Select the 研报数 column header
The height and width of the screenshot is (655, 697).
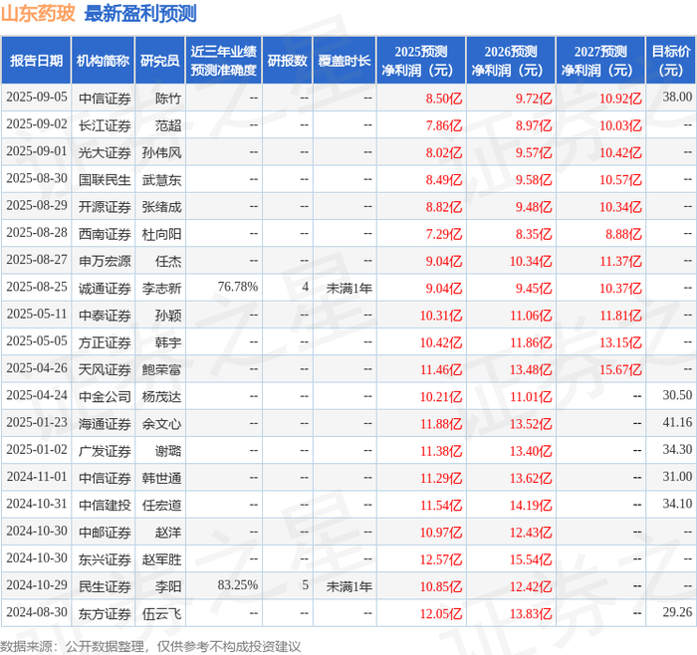tap(287, 61)
